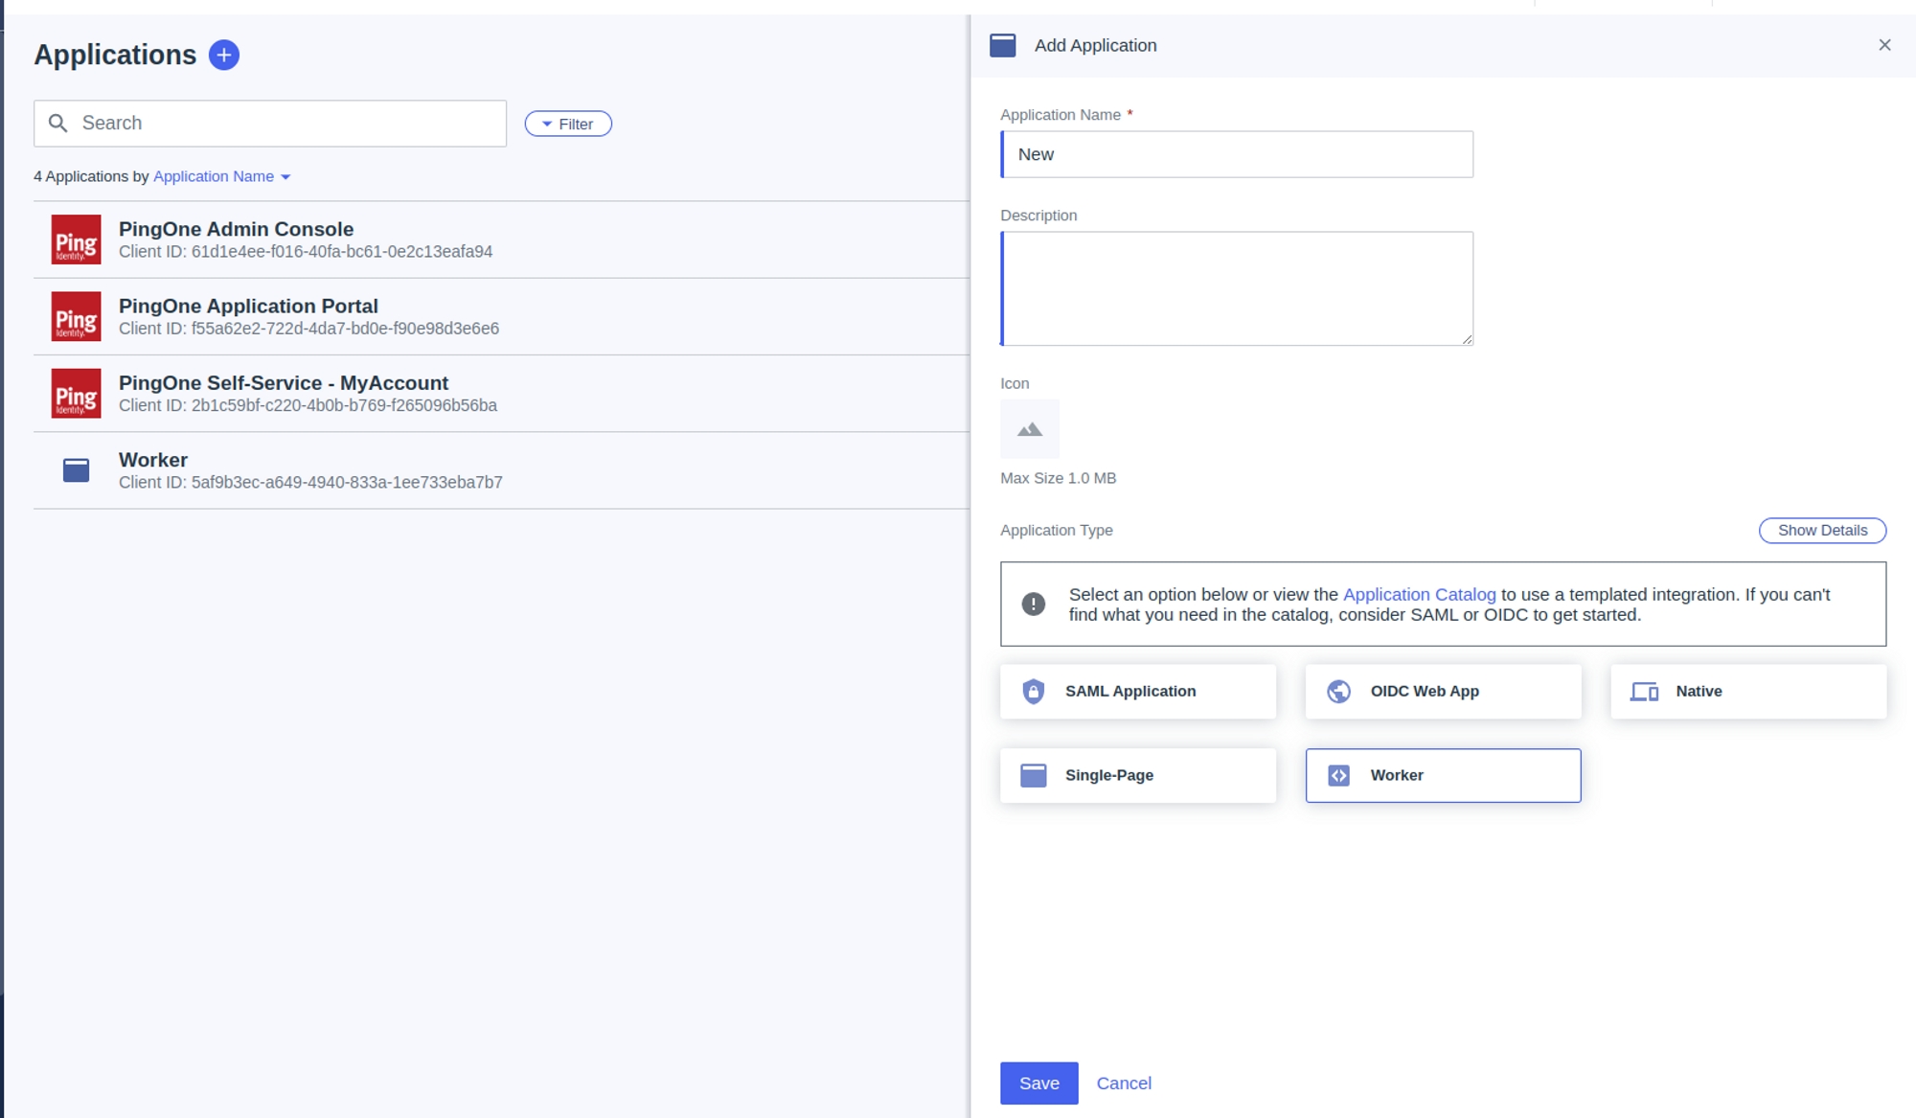Open the Application Name sort dropdown
Viewport: 1916px width, 1118px height.
[x=221, y=177]
